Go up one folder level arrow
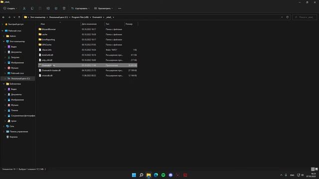This screenshot has height=179, width=319. click(19, 17)
